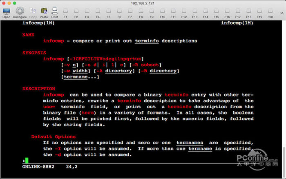This screenshot has height=179, width=286.
Task: Click the underlined 'terminfo' in NAME line
Action: pyautogui.click(x=147, y=41)
